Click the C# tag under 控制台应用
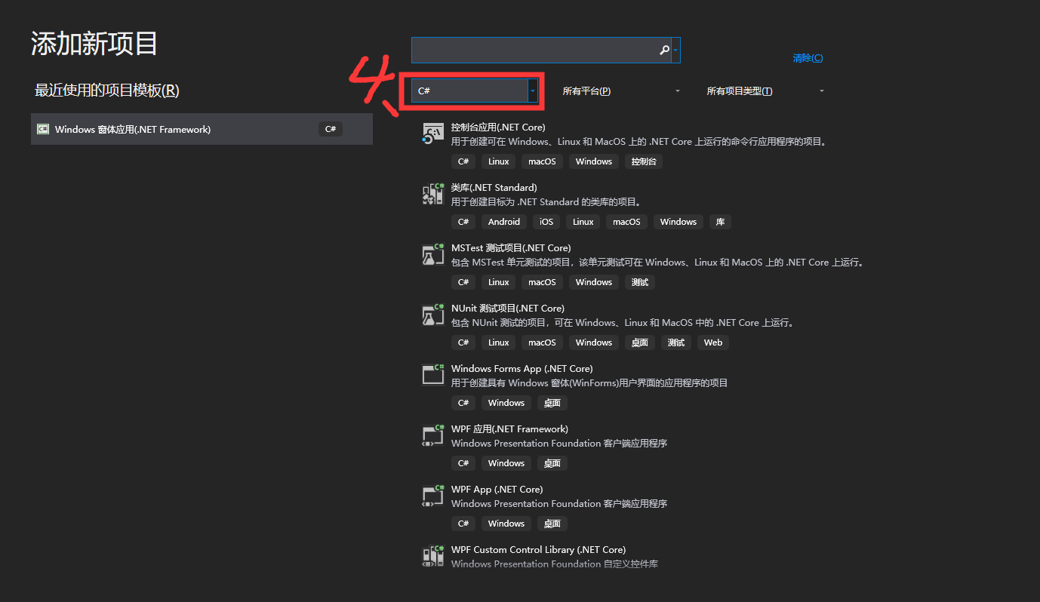Viewport: 1040px width, 602px height. [x=463, y=161]
